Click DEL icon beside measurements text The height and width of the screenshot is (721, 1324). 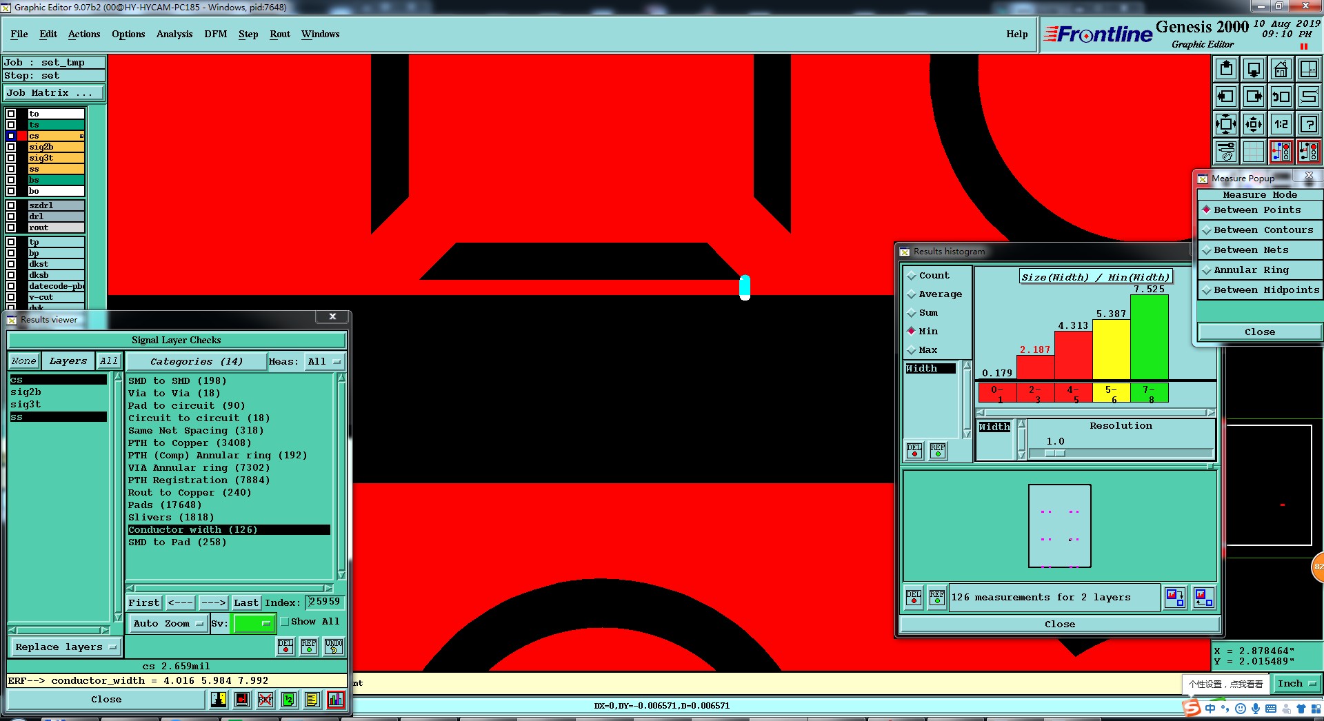(914, 597)
